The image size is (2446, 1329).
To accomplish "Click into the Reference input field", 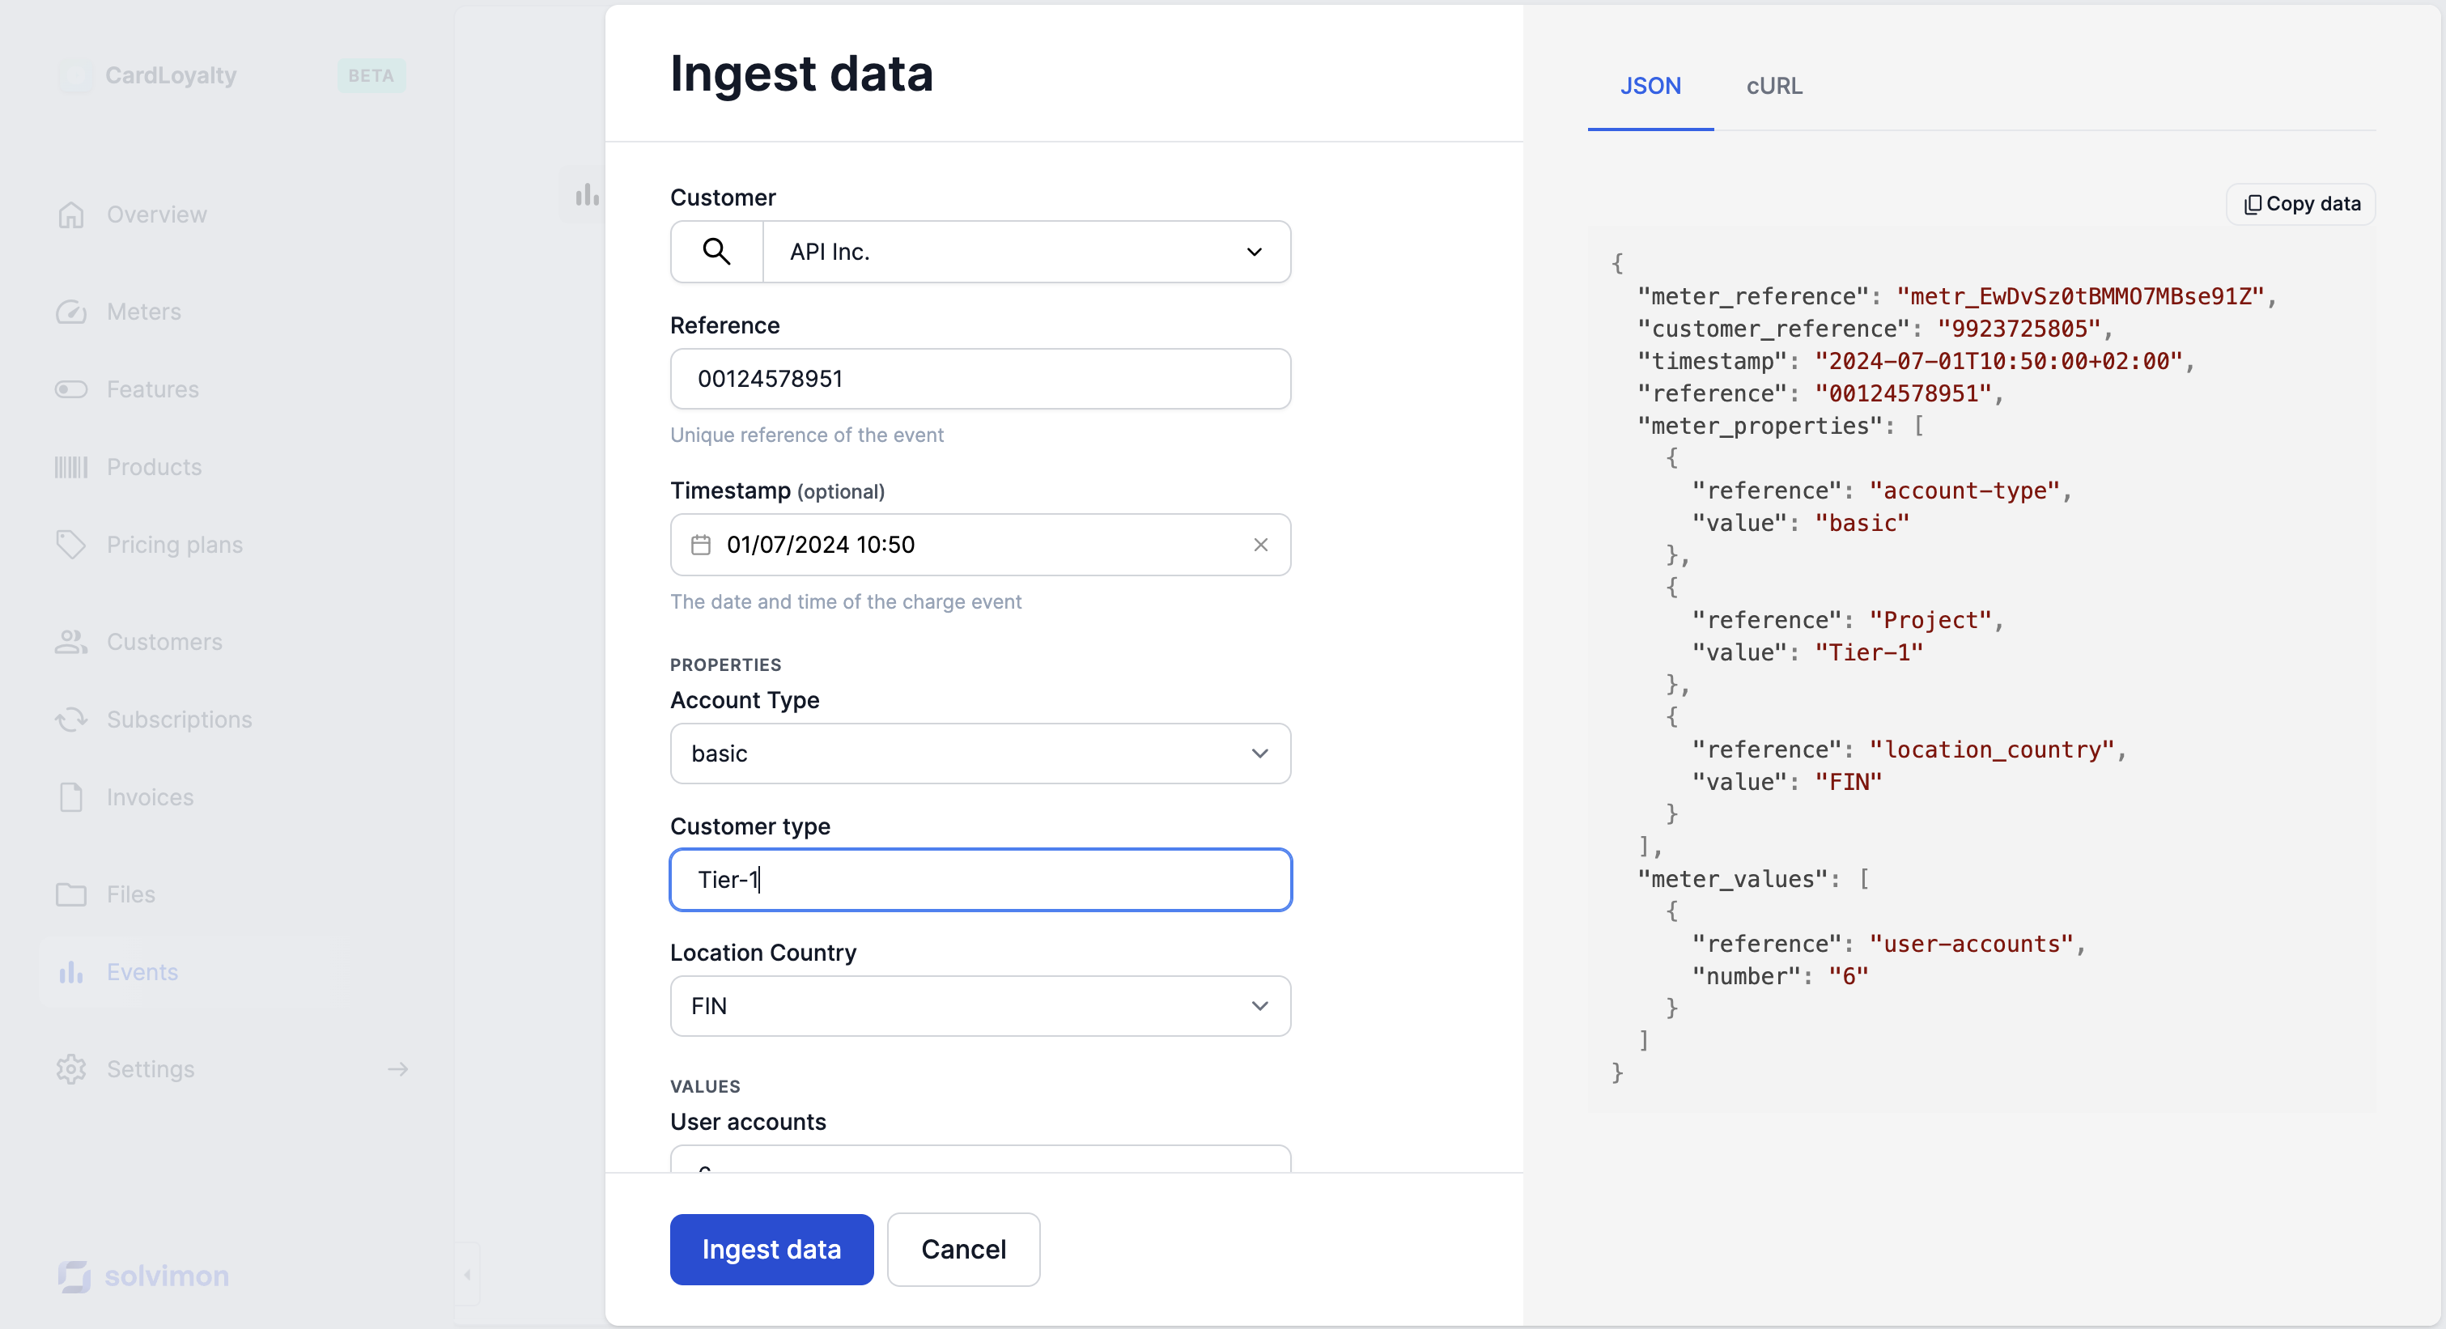I will point(980,379).
